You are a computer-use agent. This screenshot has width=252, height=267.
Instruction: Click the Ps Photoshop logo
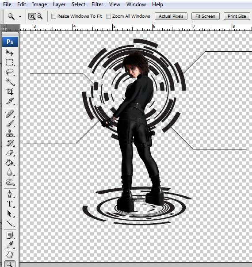point(10,42)
